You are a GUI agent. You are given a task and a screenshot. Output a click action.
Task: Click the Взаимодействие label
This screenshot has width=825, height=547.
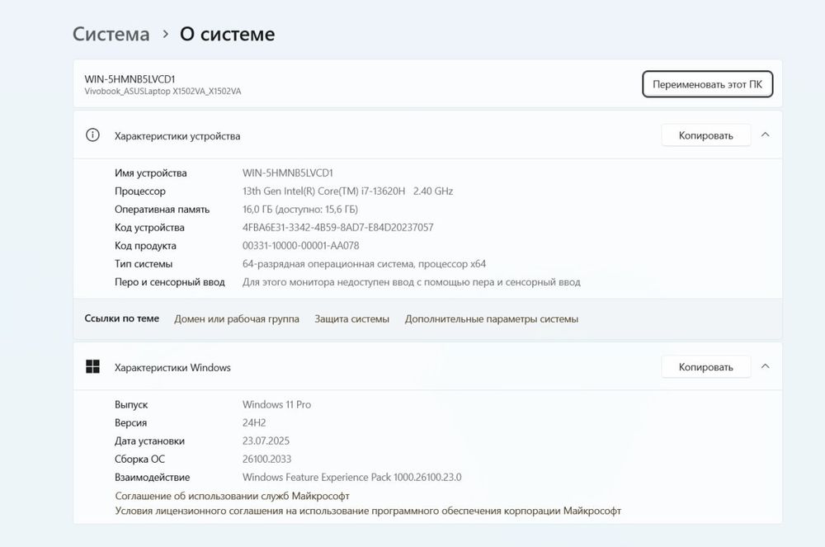[152, 478]
